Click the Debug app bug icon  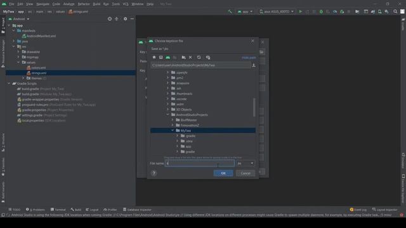click(321, 11)
